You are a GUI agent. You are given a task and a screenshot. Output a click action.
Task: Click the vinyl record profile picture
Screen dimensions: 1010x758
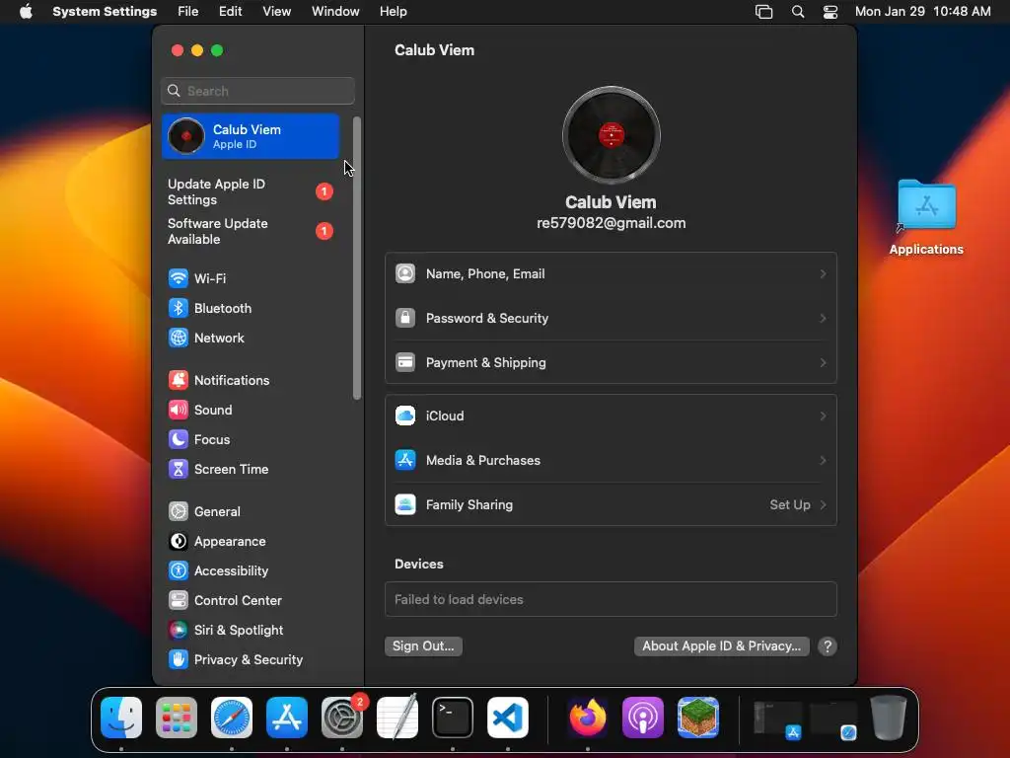click(612, 135)
